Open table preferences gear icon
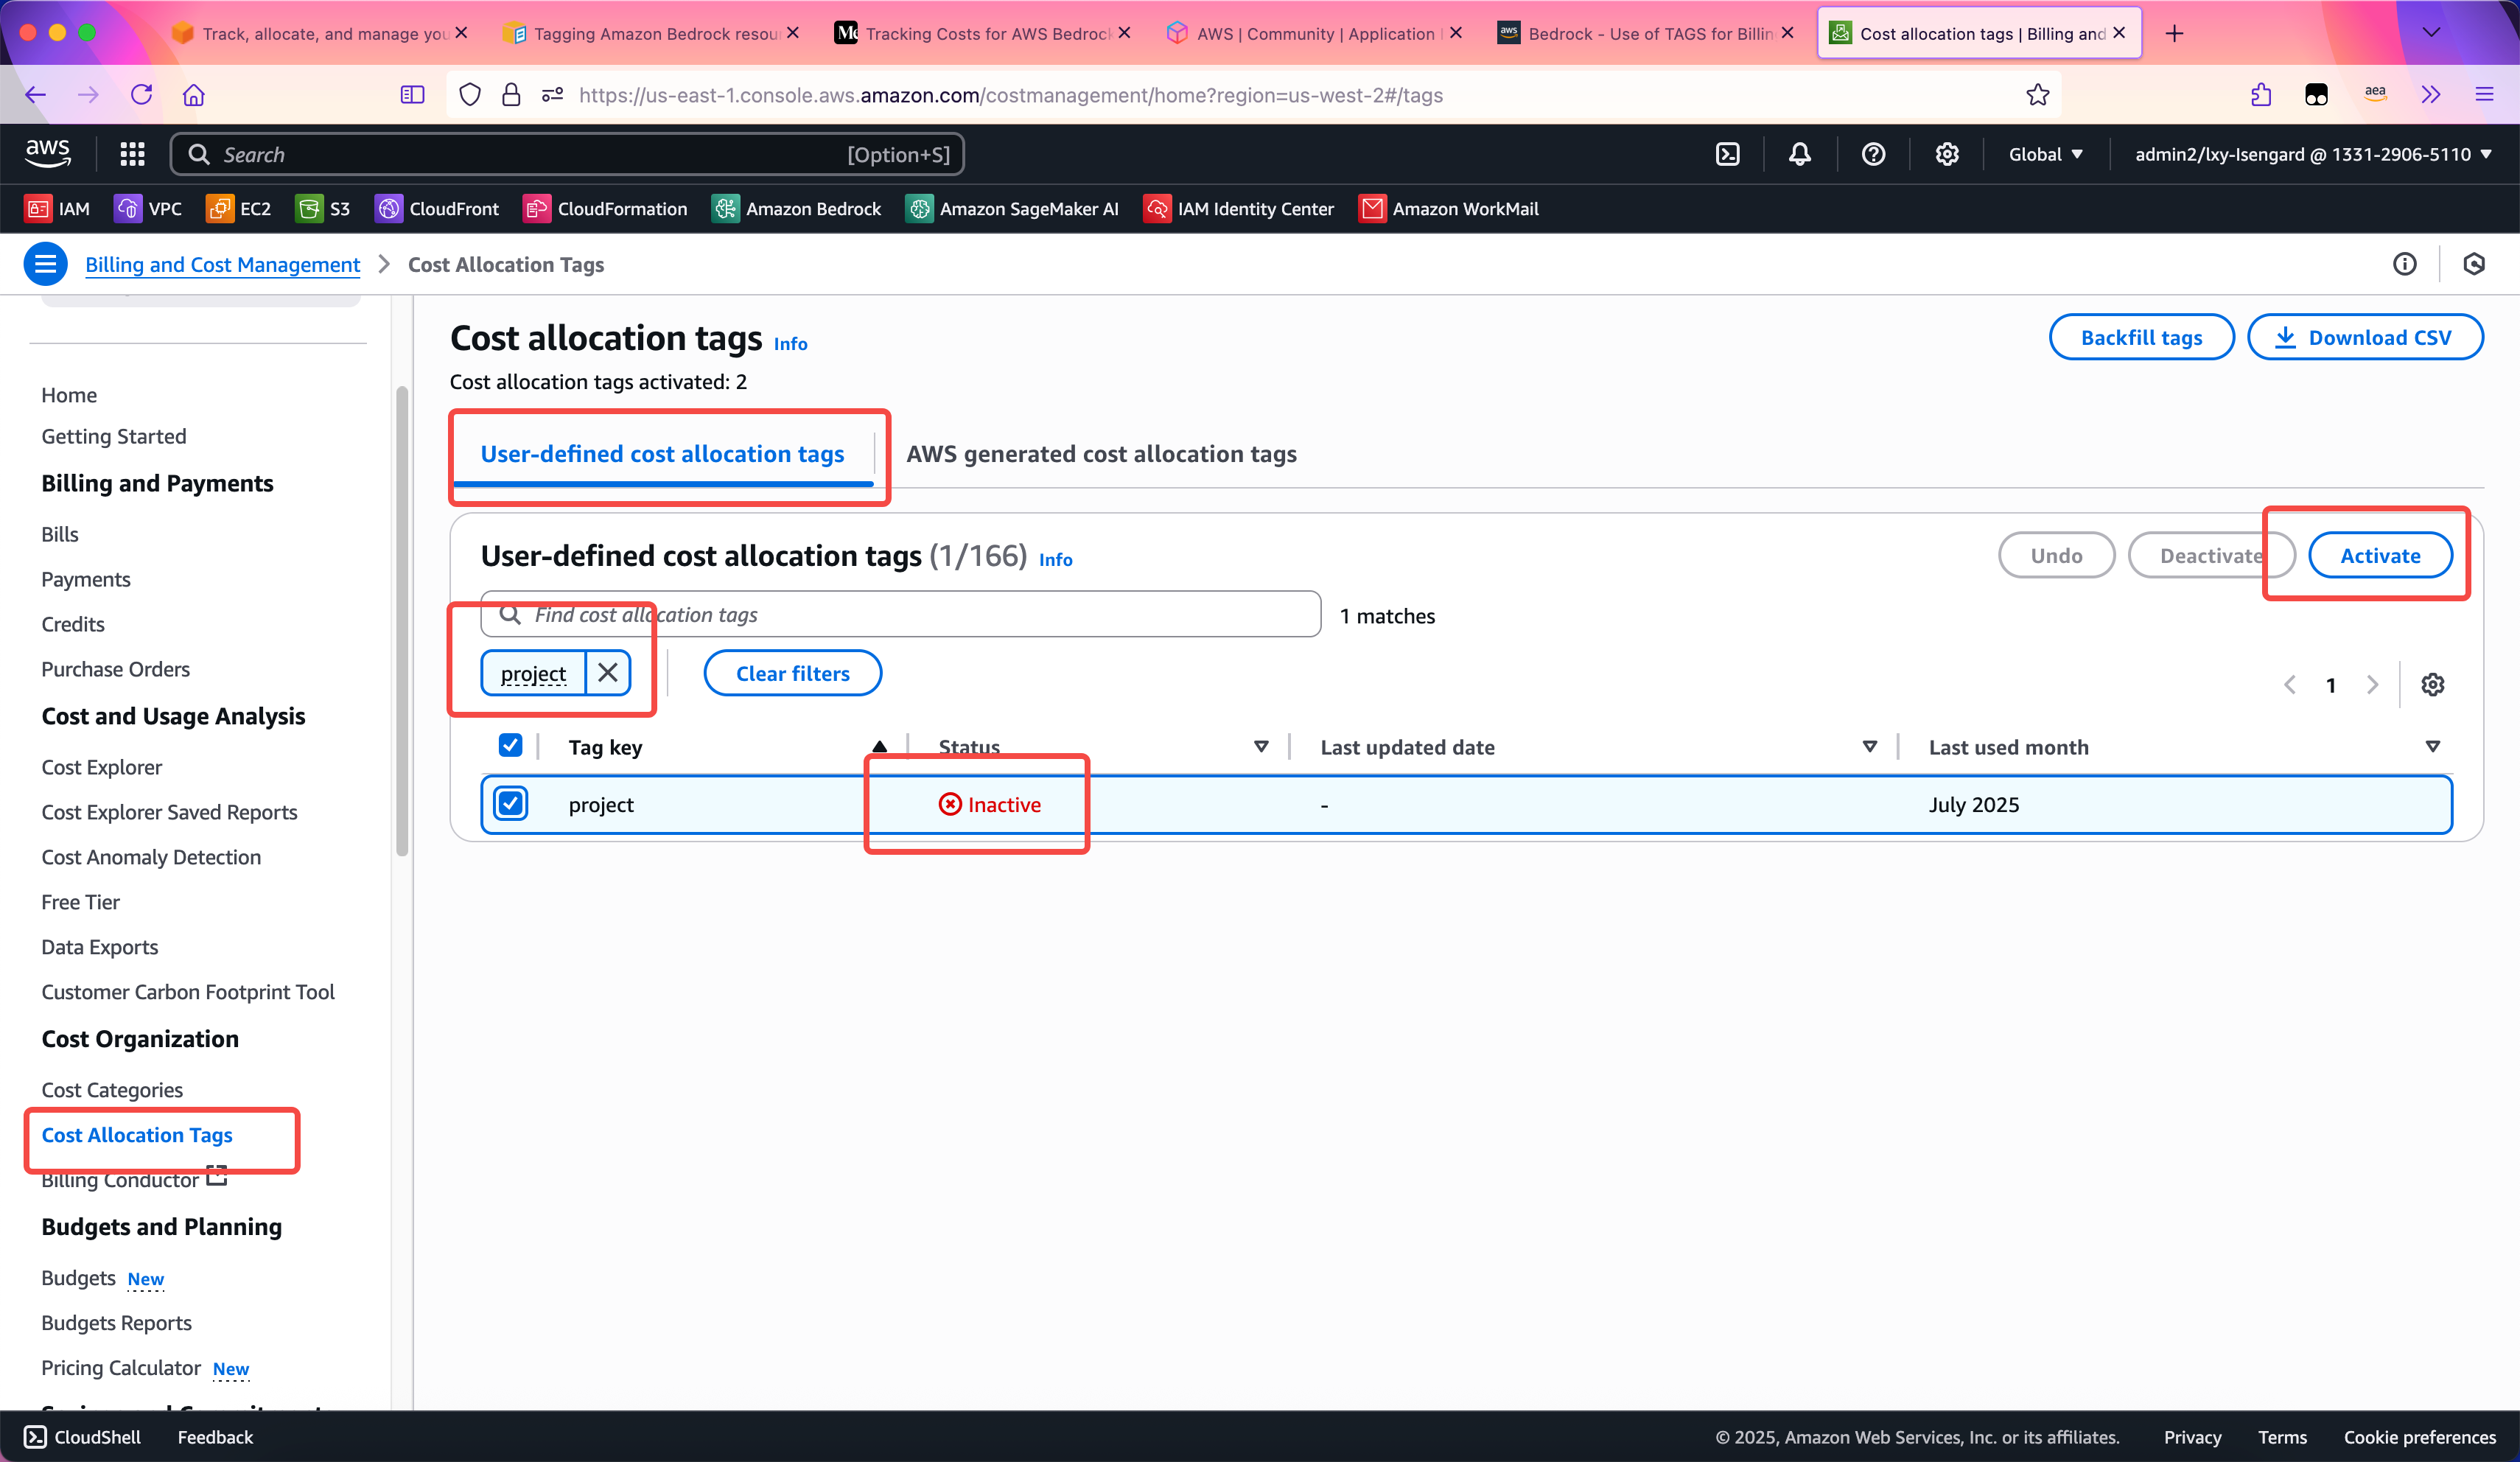This screenshot has width=2520, height=1462. point(2432,685)
